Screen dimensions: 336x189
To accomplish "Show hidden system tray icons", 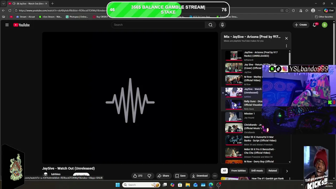I will click(x=302, y=185).
